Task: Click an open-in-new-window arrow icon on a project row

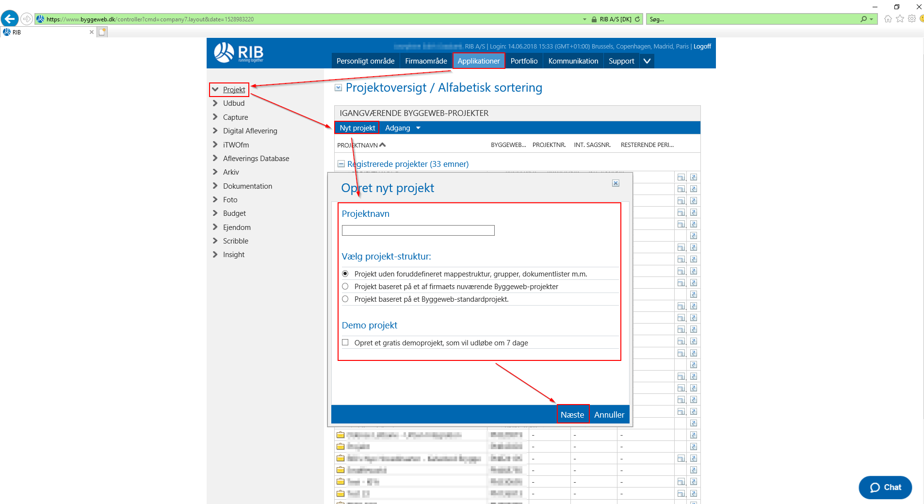Action: click(x=695, y=435)
